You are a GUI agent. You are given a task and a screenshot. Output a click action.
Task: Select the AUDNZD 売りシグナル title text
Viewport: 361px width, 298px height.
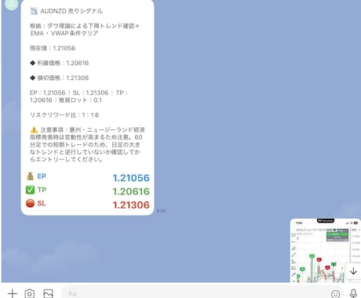click(x=71, y=11)
